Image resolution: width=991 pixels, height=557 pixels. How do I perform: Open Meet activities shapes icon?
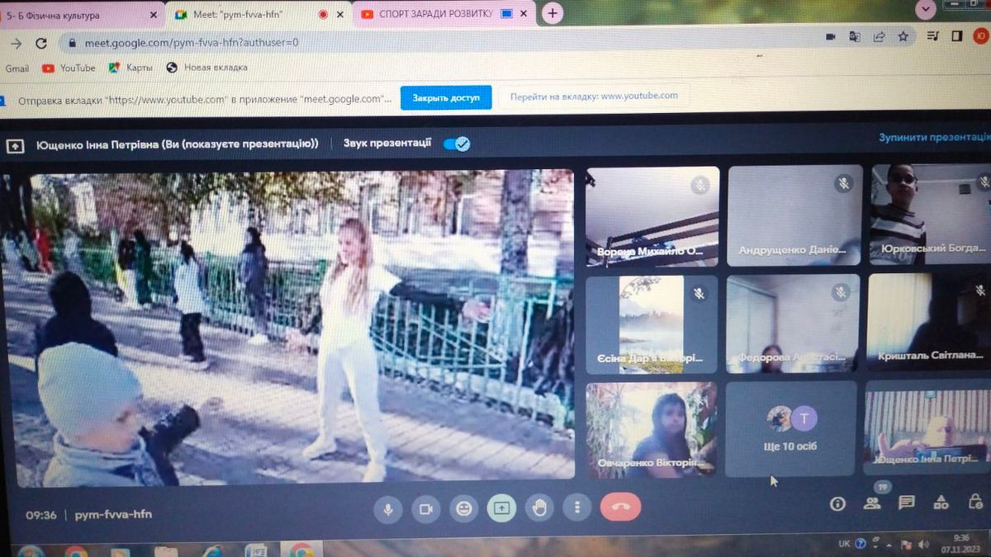point(941,502)
